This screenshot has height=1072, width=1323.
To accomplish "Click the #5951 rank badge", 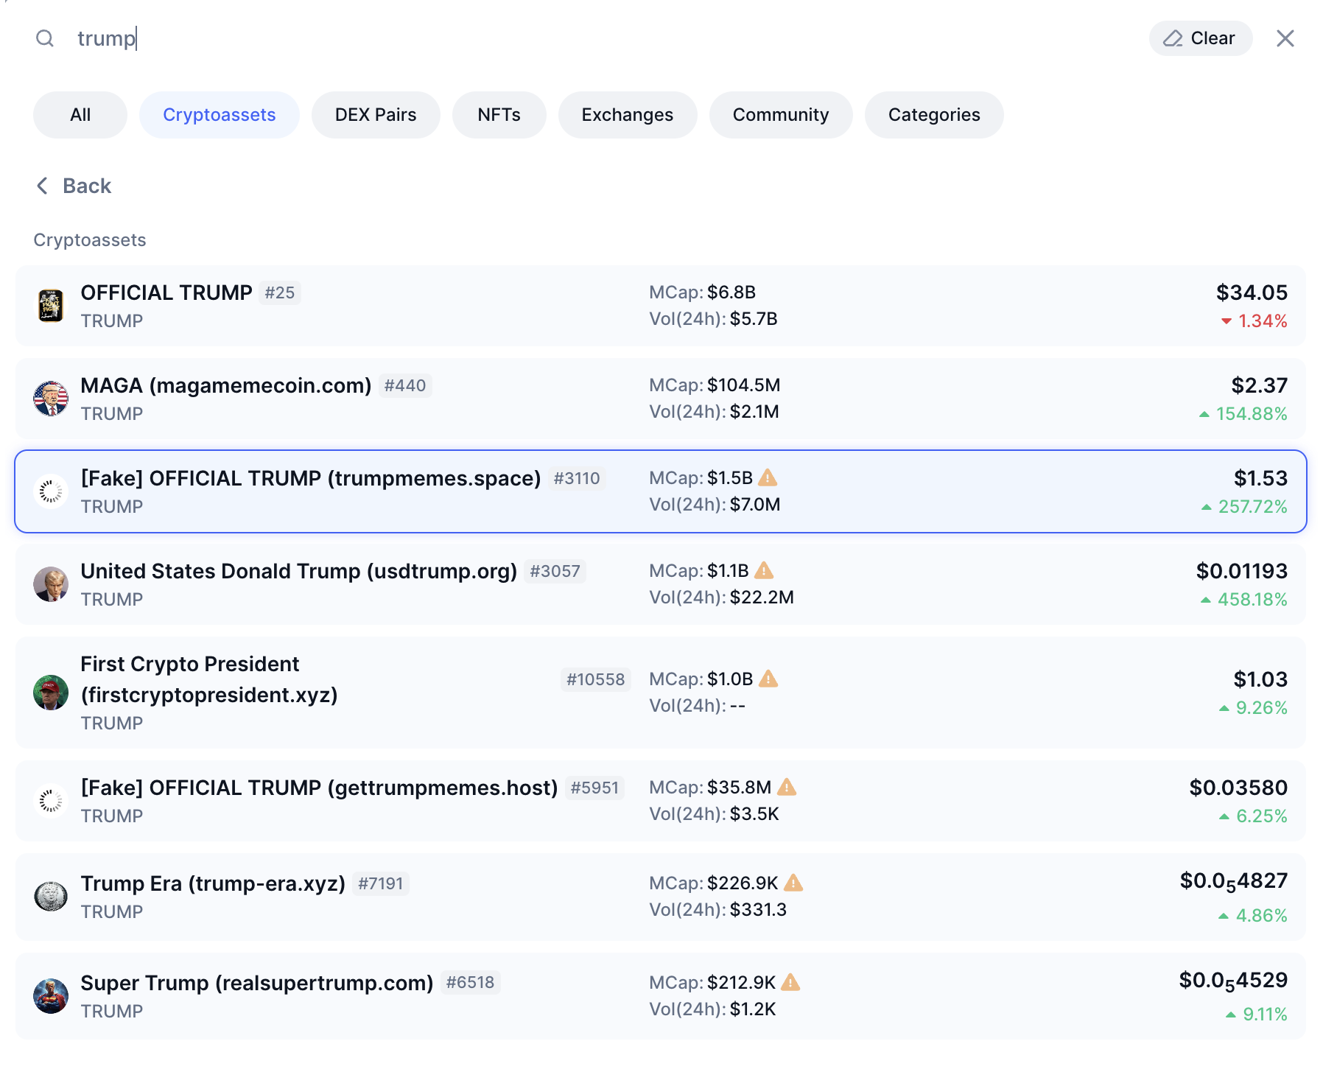I will (x=594, y=788).
